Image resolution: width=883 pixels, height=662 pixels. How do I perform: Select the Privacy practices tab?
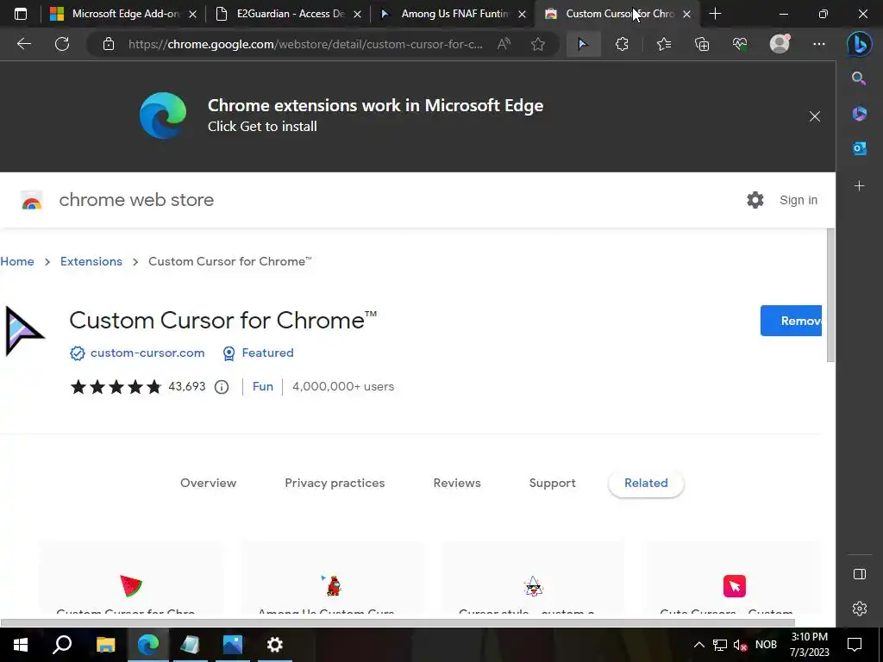335,483
